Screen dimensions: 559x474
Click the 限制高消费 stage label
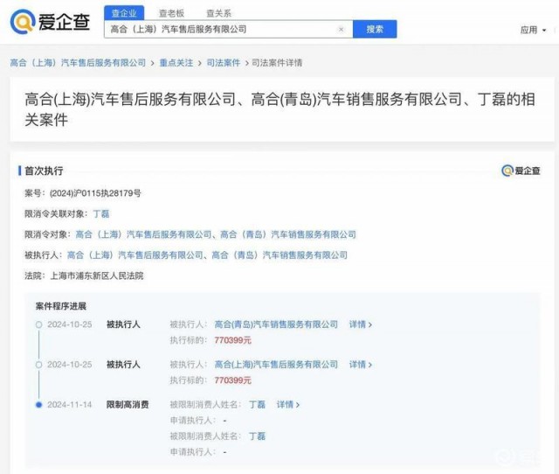(128, 404)
